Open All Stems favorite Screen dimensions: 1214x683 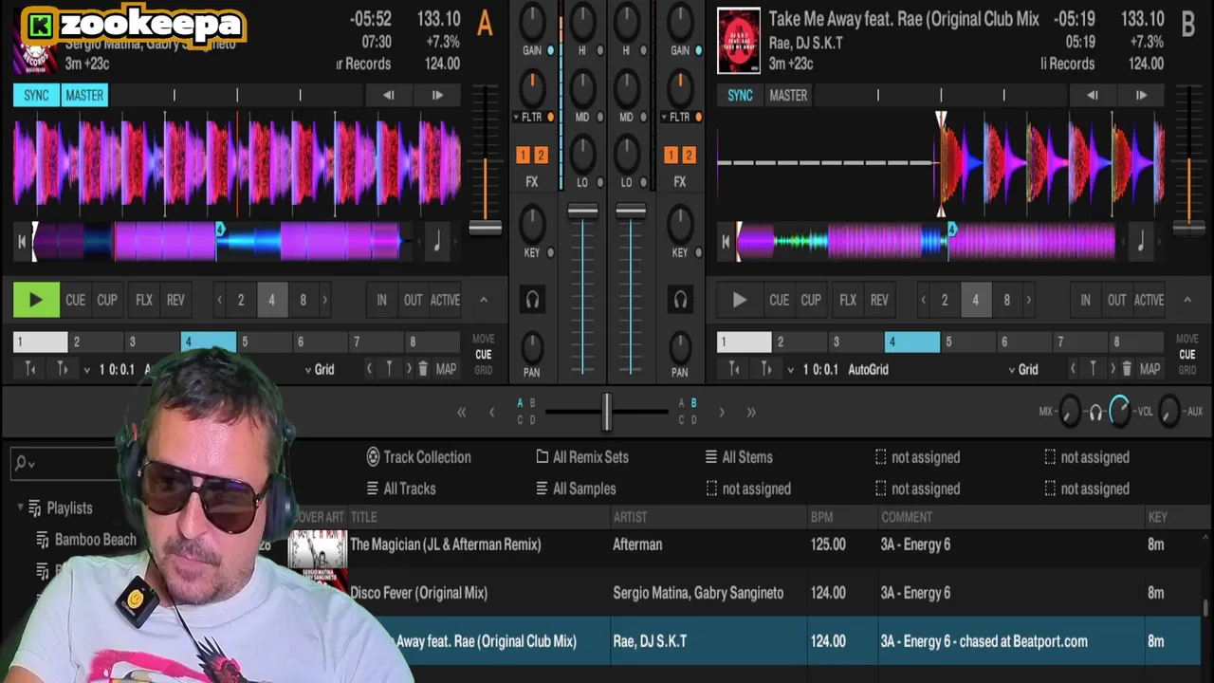point(738,457)
